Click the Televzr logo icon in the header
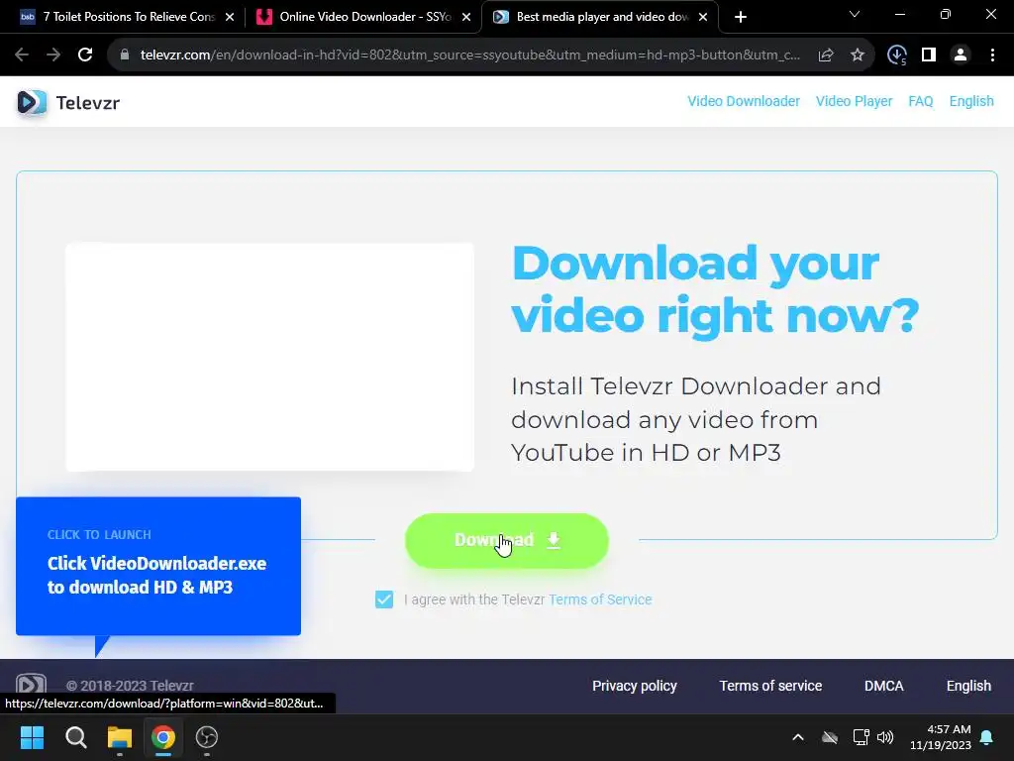The image size is (1014, 761). pyautogui.click(x=32, y=102)
